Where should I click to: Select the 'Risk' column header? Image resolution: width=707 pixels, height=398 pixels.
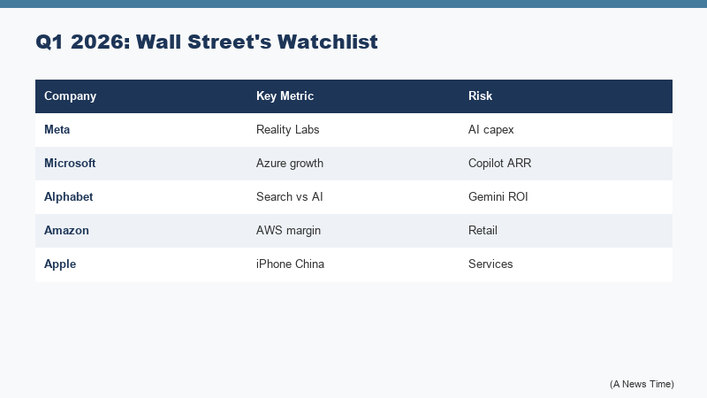(x=481, y=96)
